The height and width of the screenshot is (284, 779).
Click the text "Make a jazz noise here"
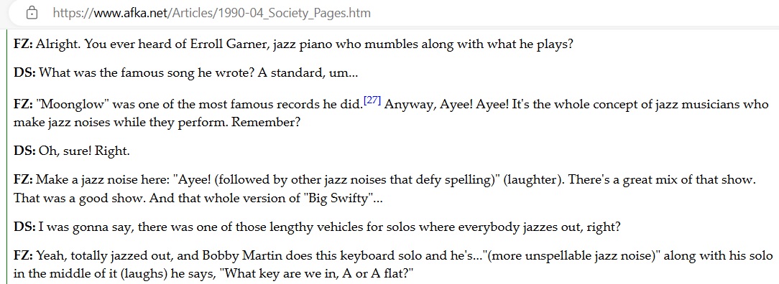pos(93,180)
